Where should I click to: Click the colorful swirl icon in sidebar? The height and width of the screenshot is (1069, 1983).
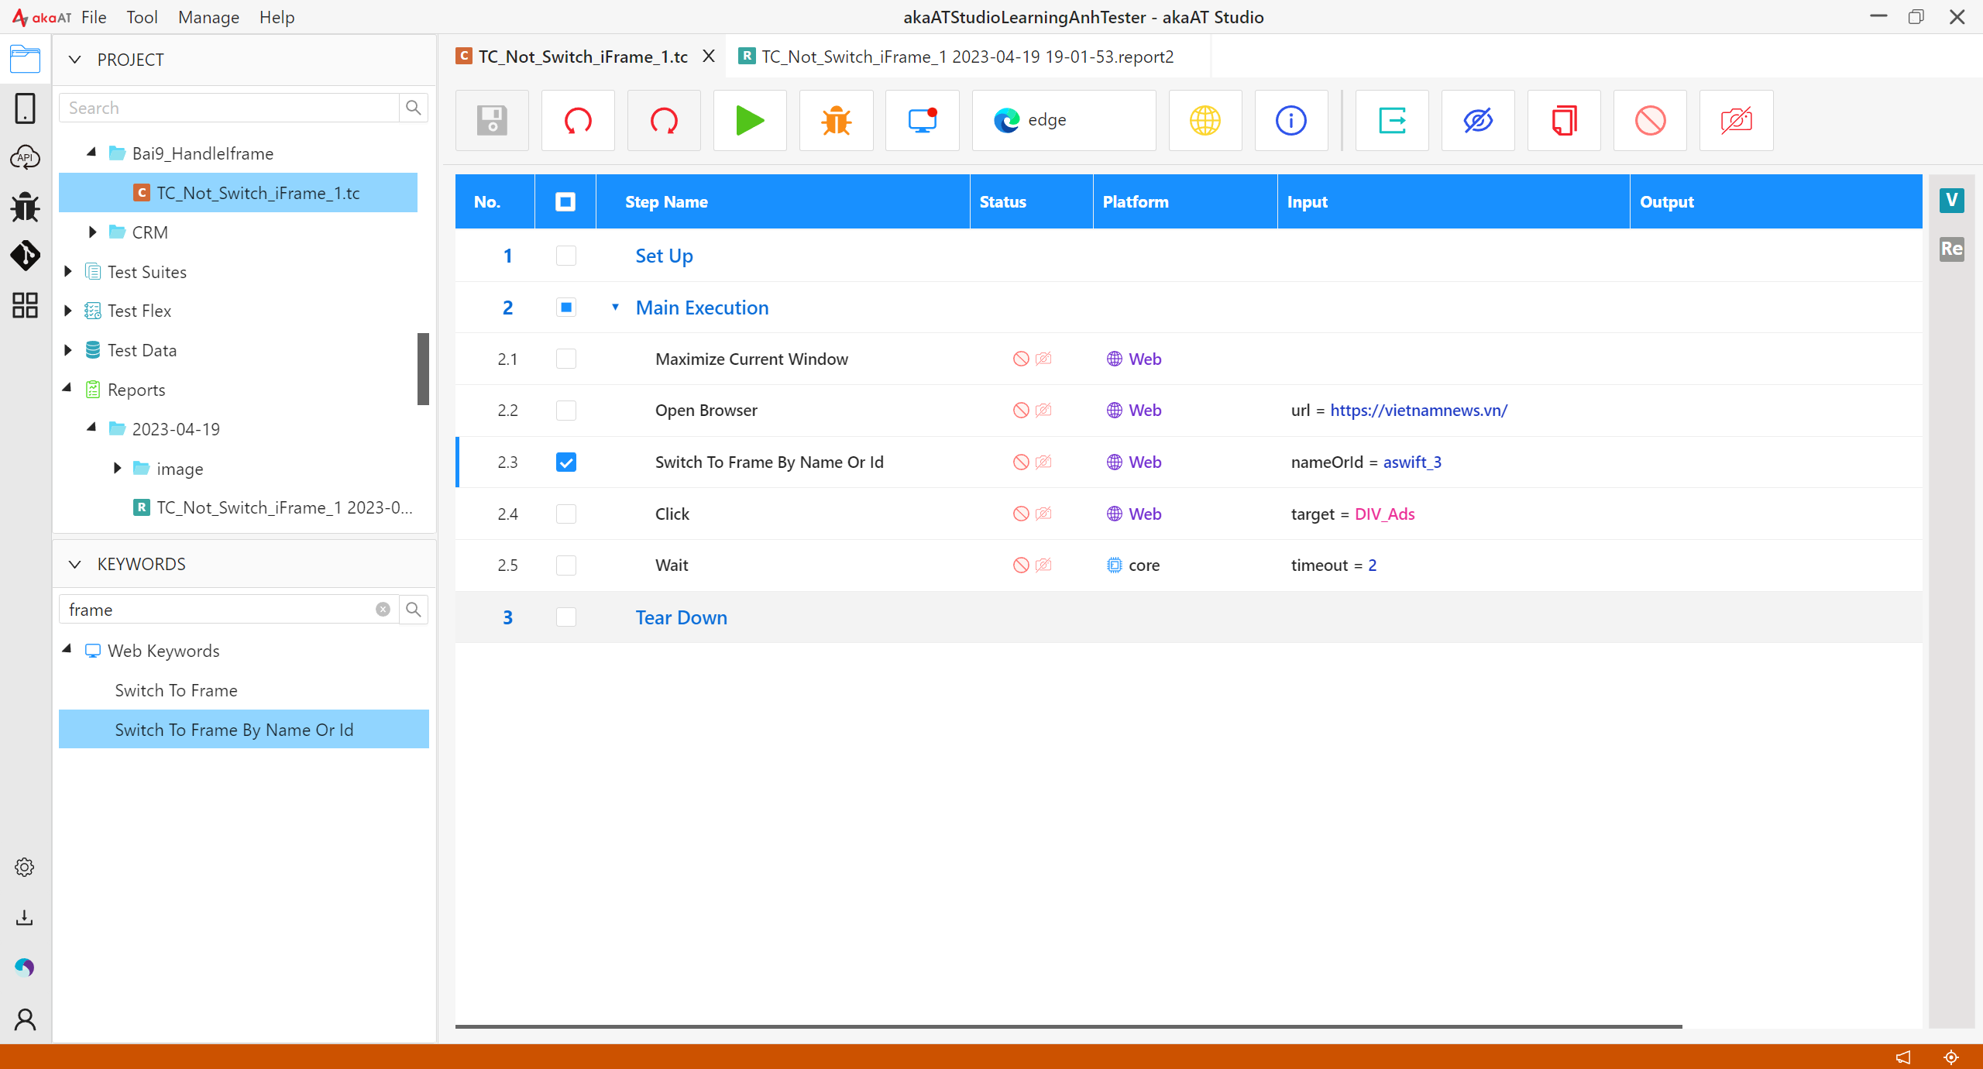[25, 968]
